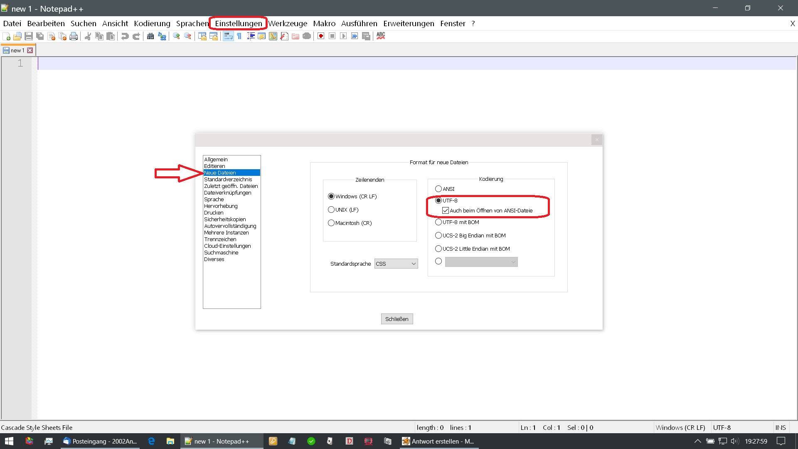Click the New file toolbar icon
The height and width of the screenshot is (449, 798).
tap(7, 37)
